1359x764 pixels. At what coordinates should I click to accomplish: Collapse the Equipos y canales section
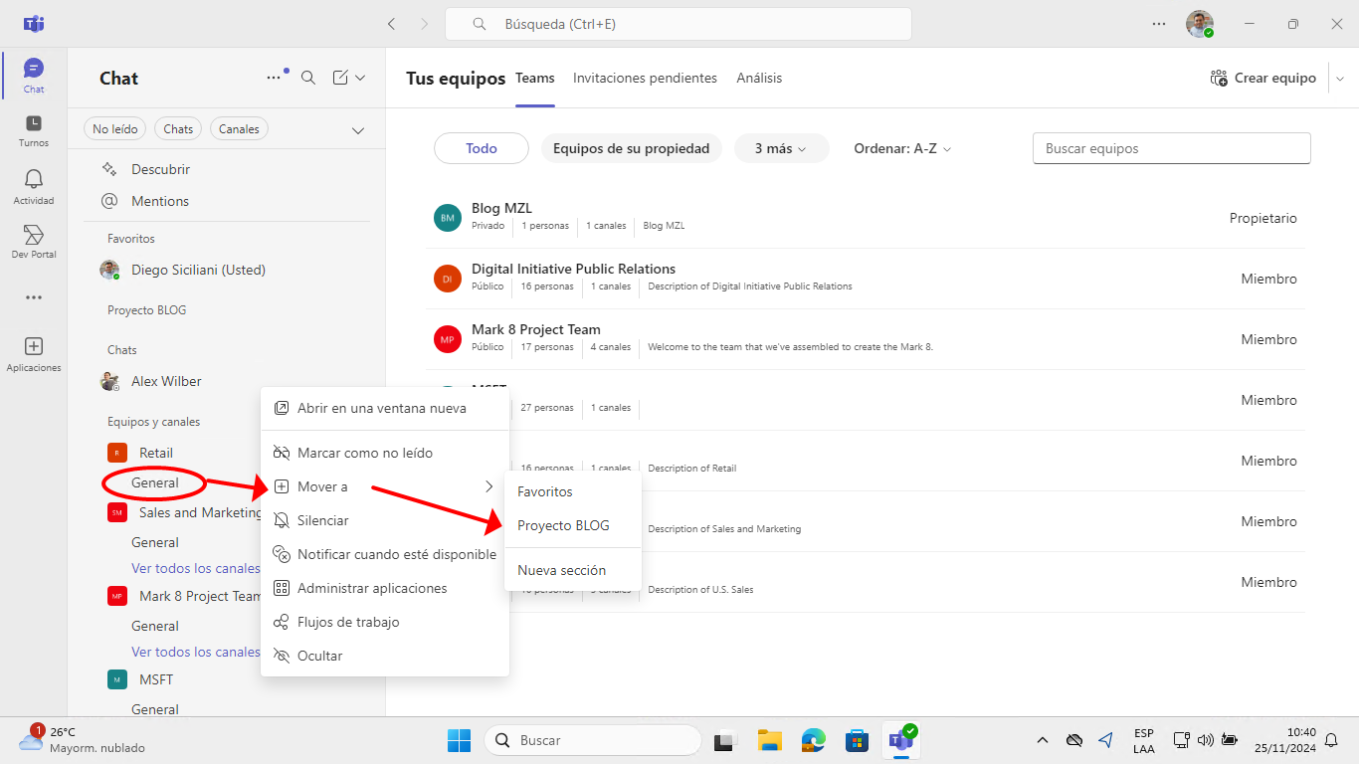point(154,422)
